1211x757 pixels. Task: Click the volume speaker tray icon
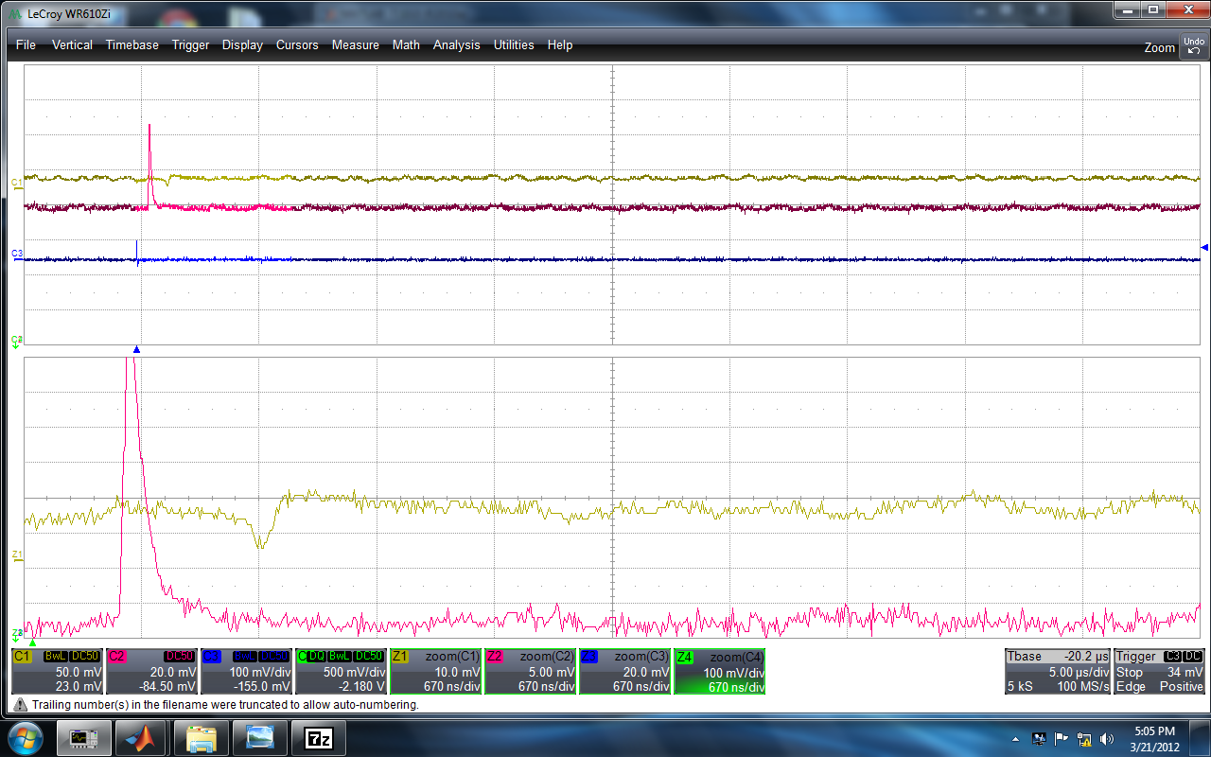click(1105, 738)
